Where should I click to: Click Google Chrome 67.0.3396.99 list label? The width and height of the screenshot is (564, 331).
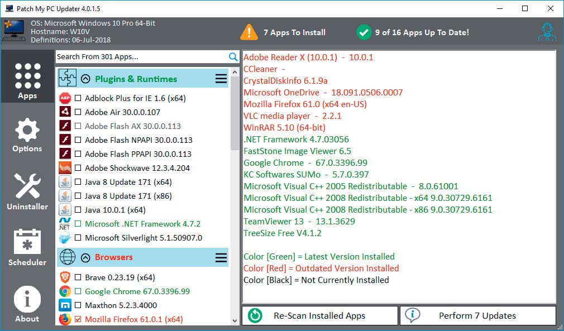(x=137, y=291)
